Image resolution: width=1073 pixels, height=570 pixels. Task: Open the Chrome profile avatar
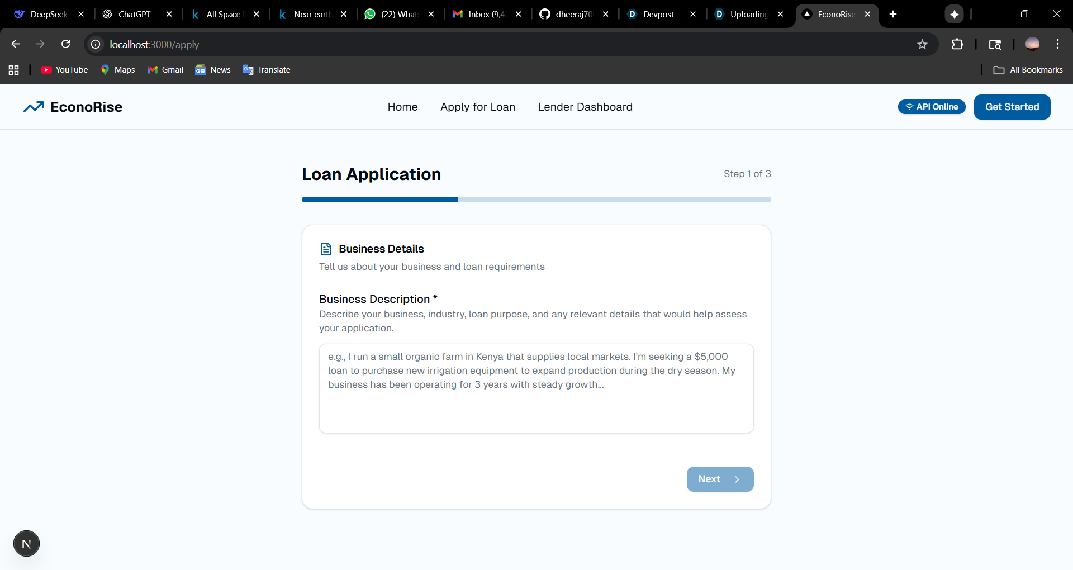pos(1032,44)
